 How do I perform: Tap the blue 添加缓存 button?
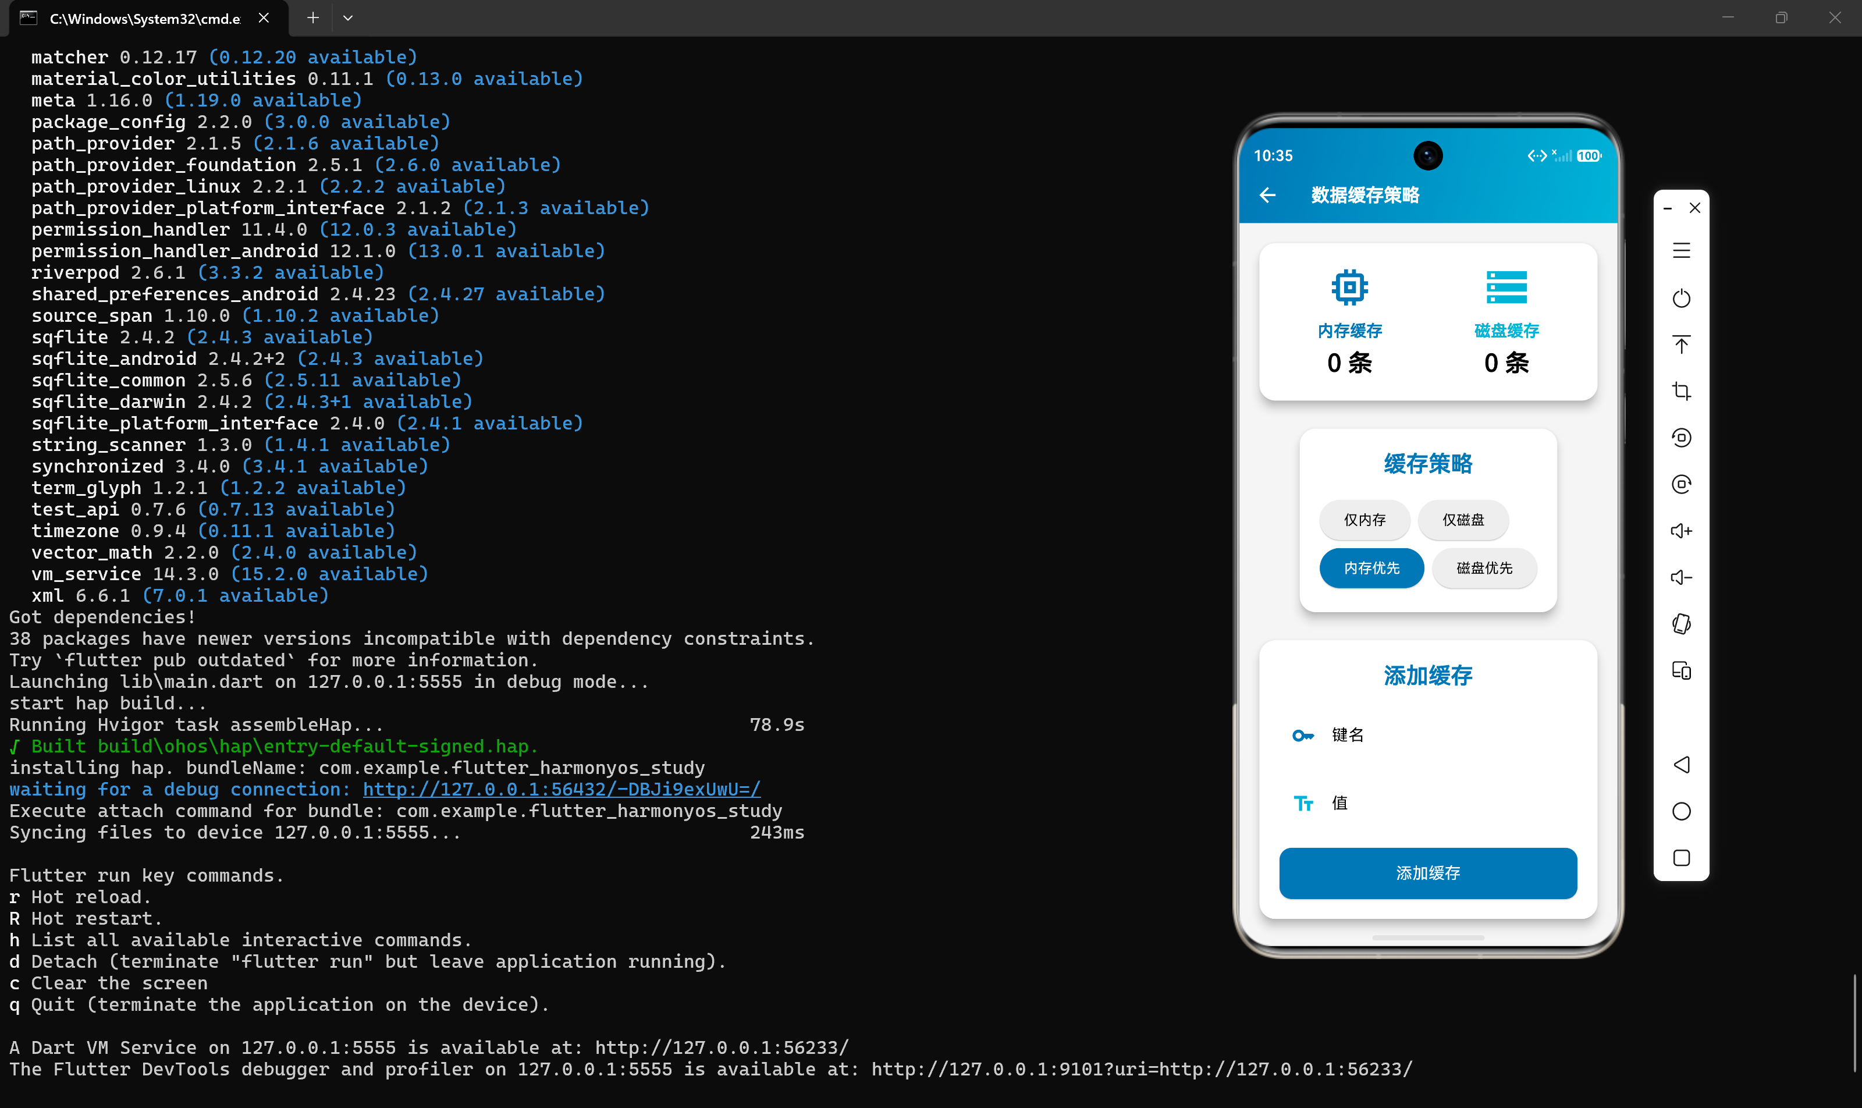pyautogui.click(x=1427, y=873)
